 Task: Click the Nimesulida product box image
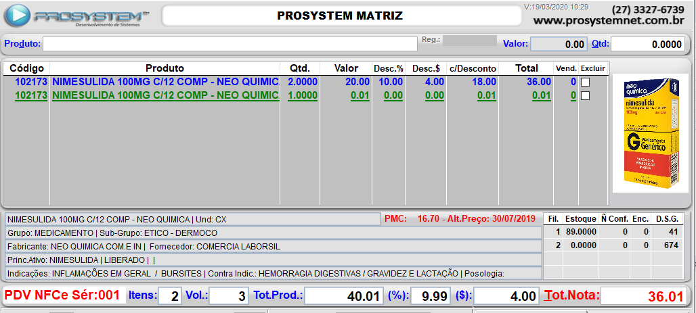click(x=650, y=133)
